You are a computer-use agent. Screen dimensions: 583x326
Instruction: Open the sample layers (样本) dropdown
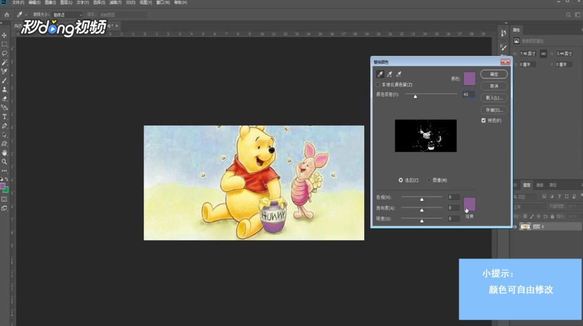[x=123, y=15]
